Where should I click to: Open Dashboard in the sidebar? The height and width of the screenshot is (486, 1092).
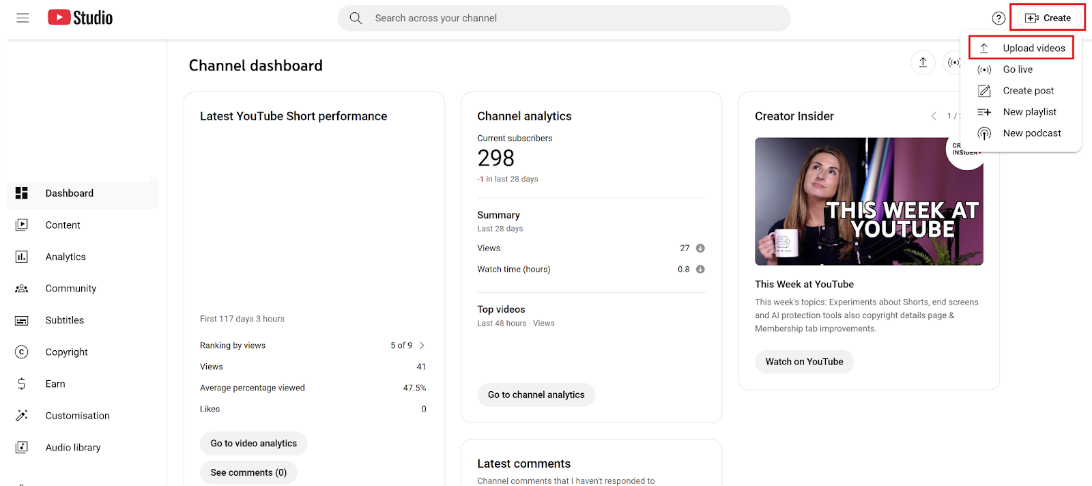tap(83, 193)
